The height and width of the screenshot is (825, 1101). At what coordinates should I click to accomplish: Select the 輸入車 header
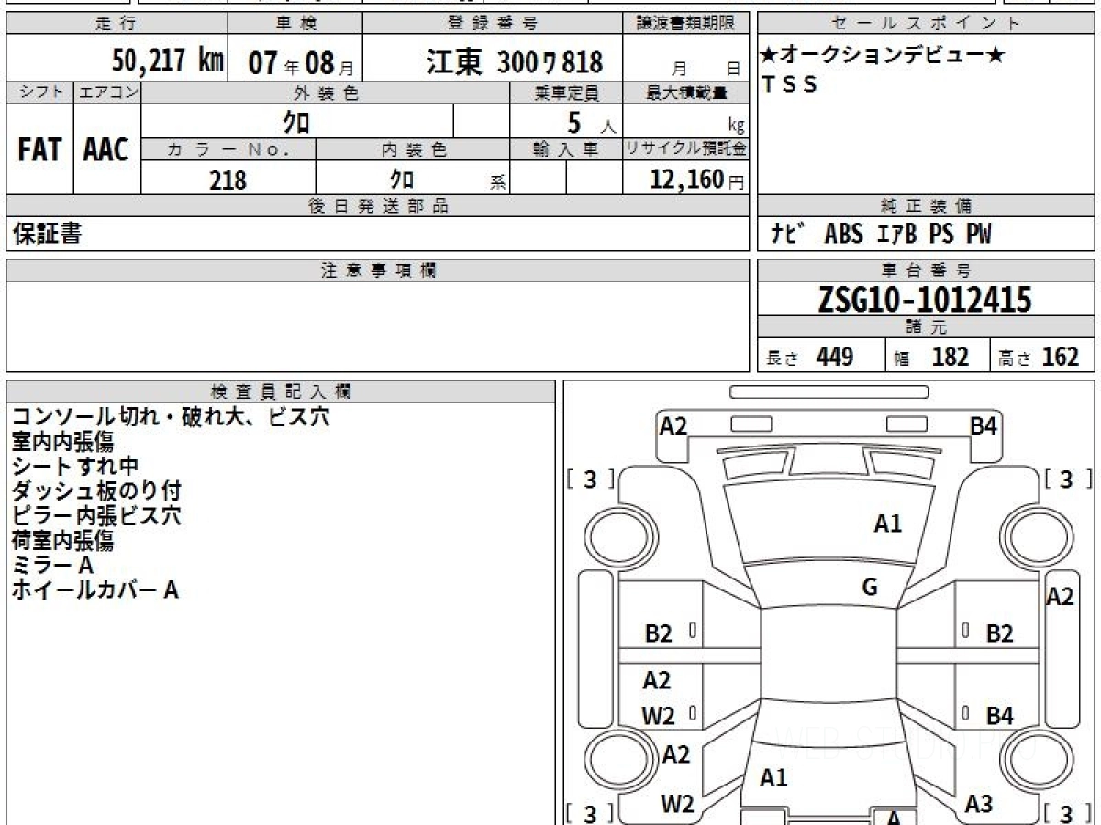tap(566, 149)
